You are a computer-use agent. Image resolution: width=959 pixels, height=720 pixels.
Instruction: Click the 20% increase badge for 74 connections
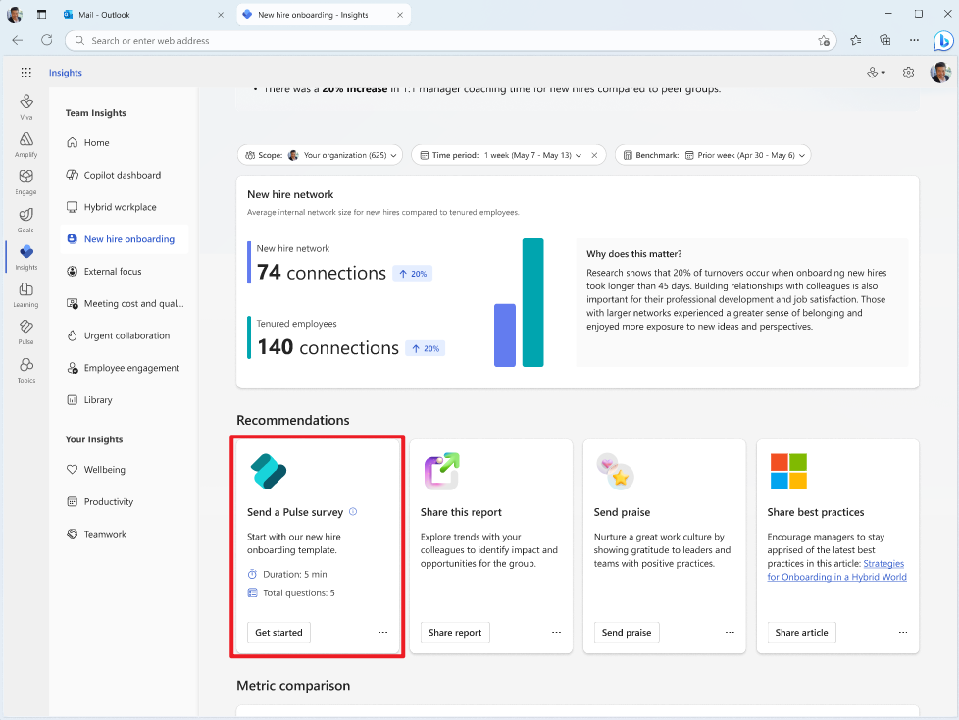pyautogui.click(x=413, y=274)
